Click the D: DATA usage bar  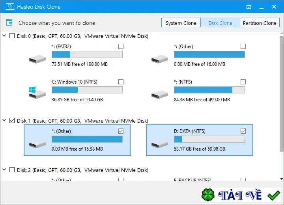[x=209, y=139]
